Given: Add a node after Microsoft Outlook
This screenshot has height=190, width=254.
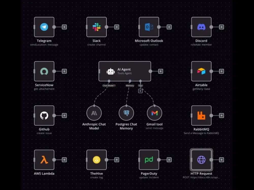Looking at the screenshot, I should [169, 27].
